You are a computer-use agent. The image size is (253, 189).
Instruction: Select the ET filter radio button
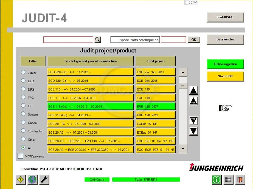pyautogui.click(x=23, y=105)
